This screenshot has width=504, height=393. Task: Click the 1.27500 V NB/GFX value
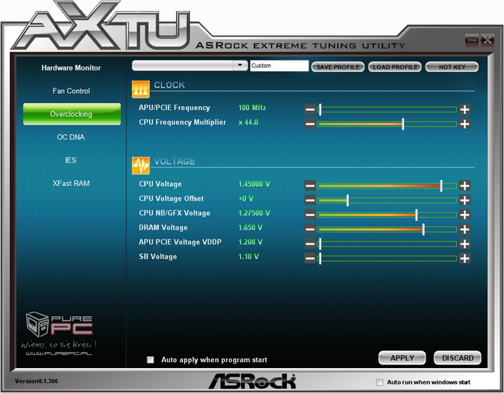[x=254, y=213]
